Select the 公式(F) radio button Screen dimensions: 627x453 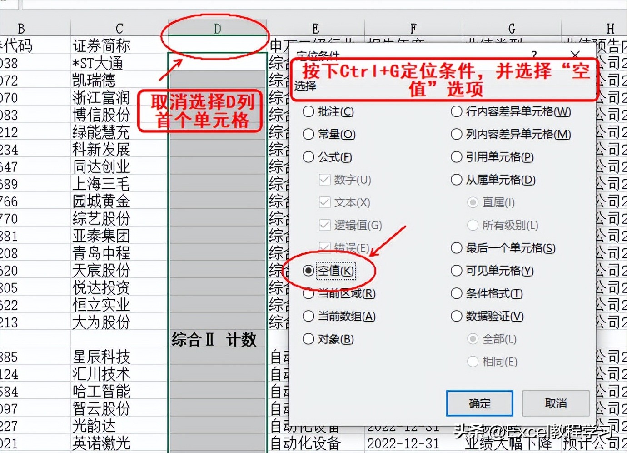coord(309,157)
